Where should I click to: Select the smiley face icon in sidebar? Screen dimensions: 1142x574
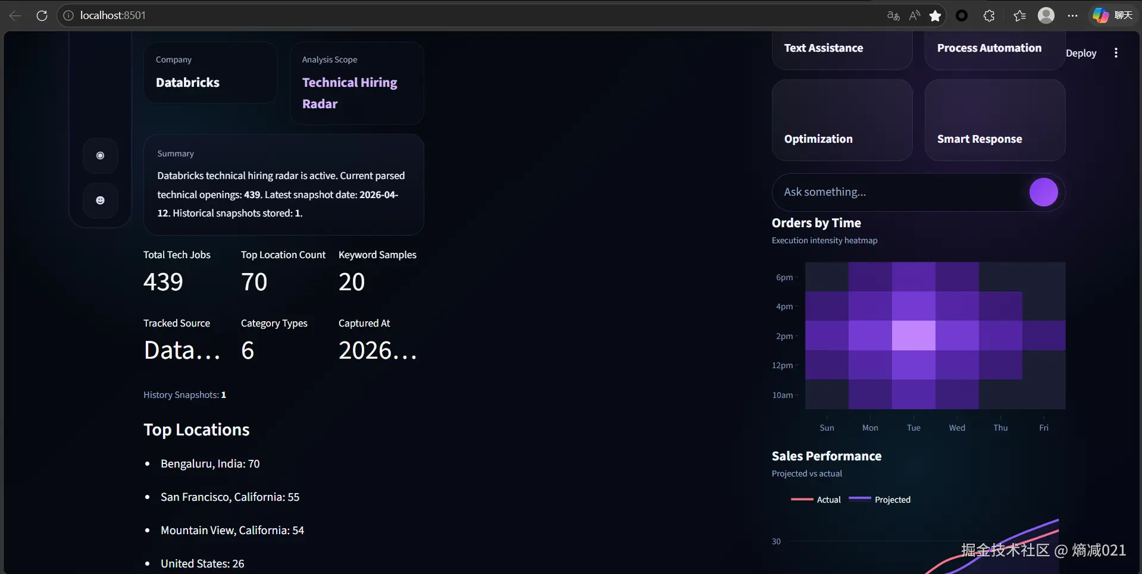(x=100, y=200)
